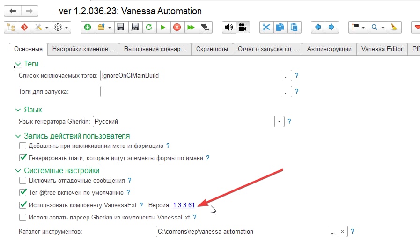Switch to the Скриншоты tab
This screenshot has width=420, height=241.
[x=212, y=49]
